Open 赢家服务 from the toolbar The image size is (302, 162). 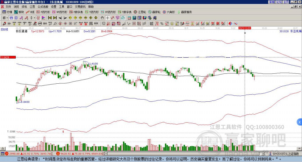tap(185, 12)
